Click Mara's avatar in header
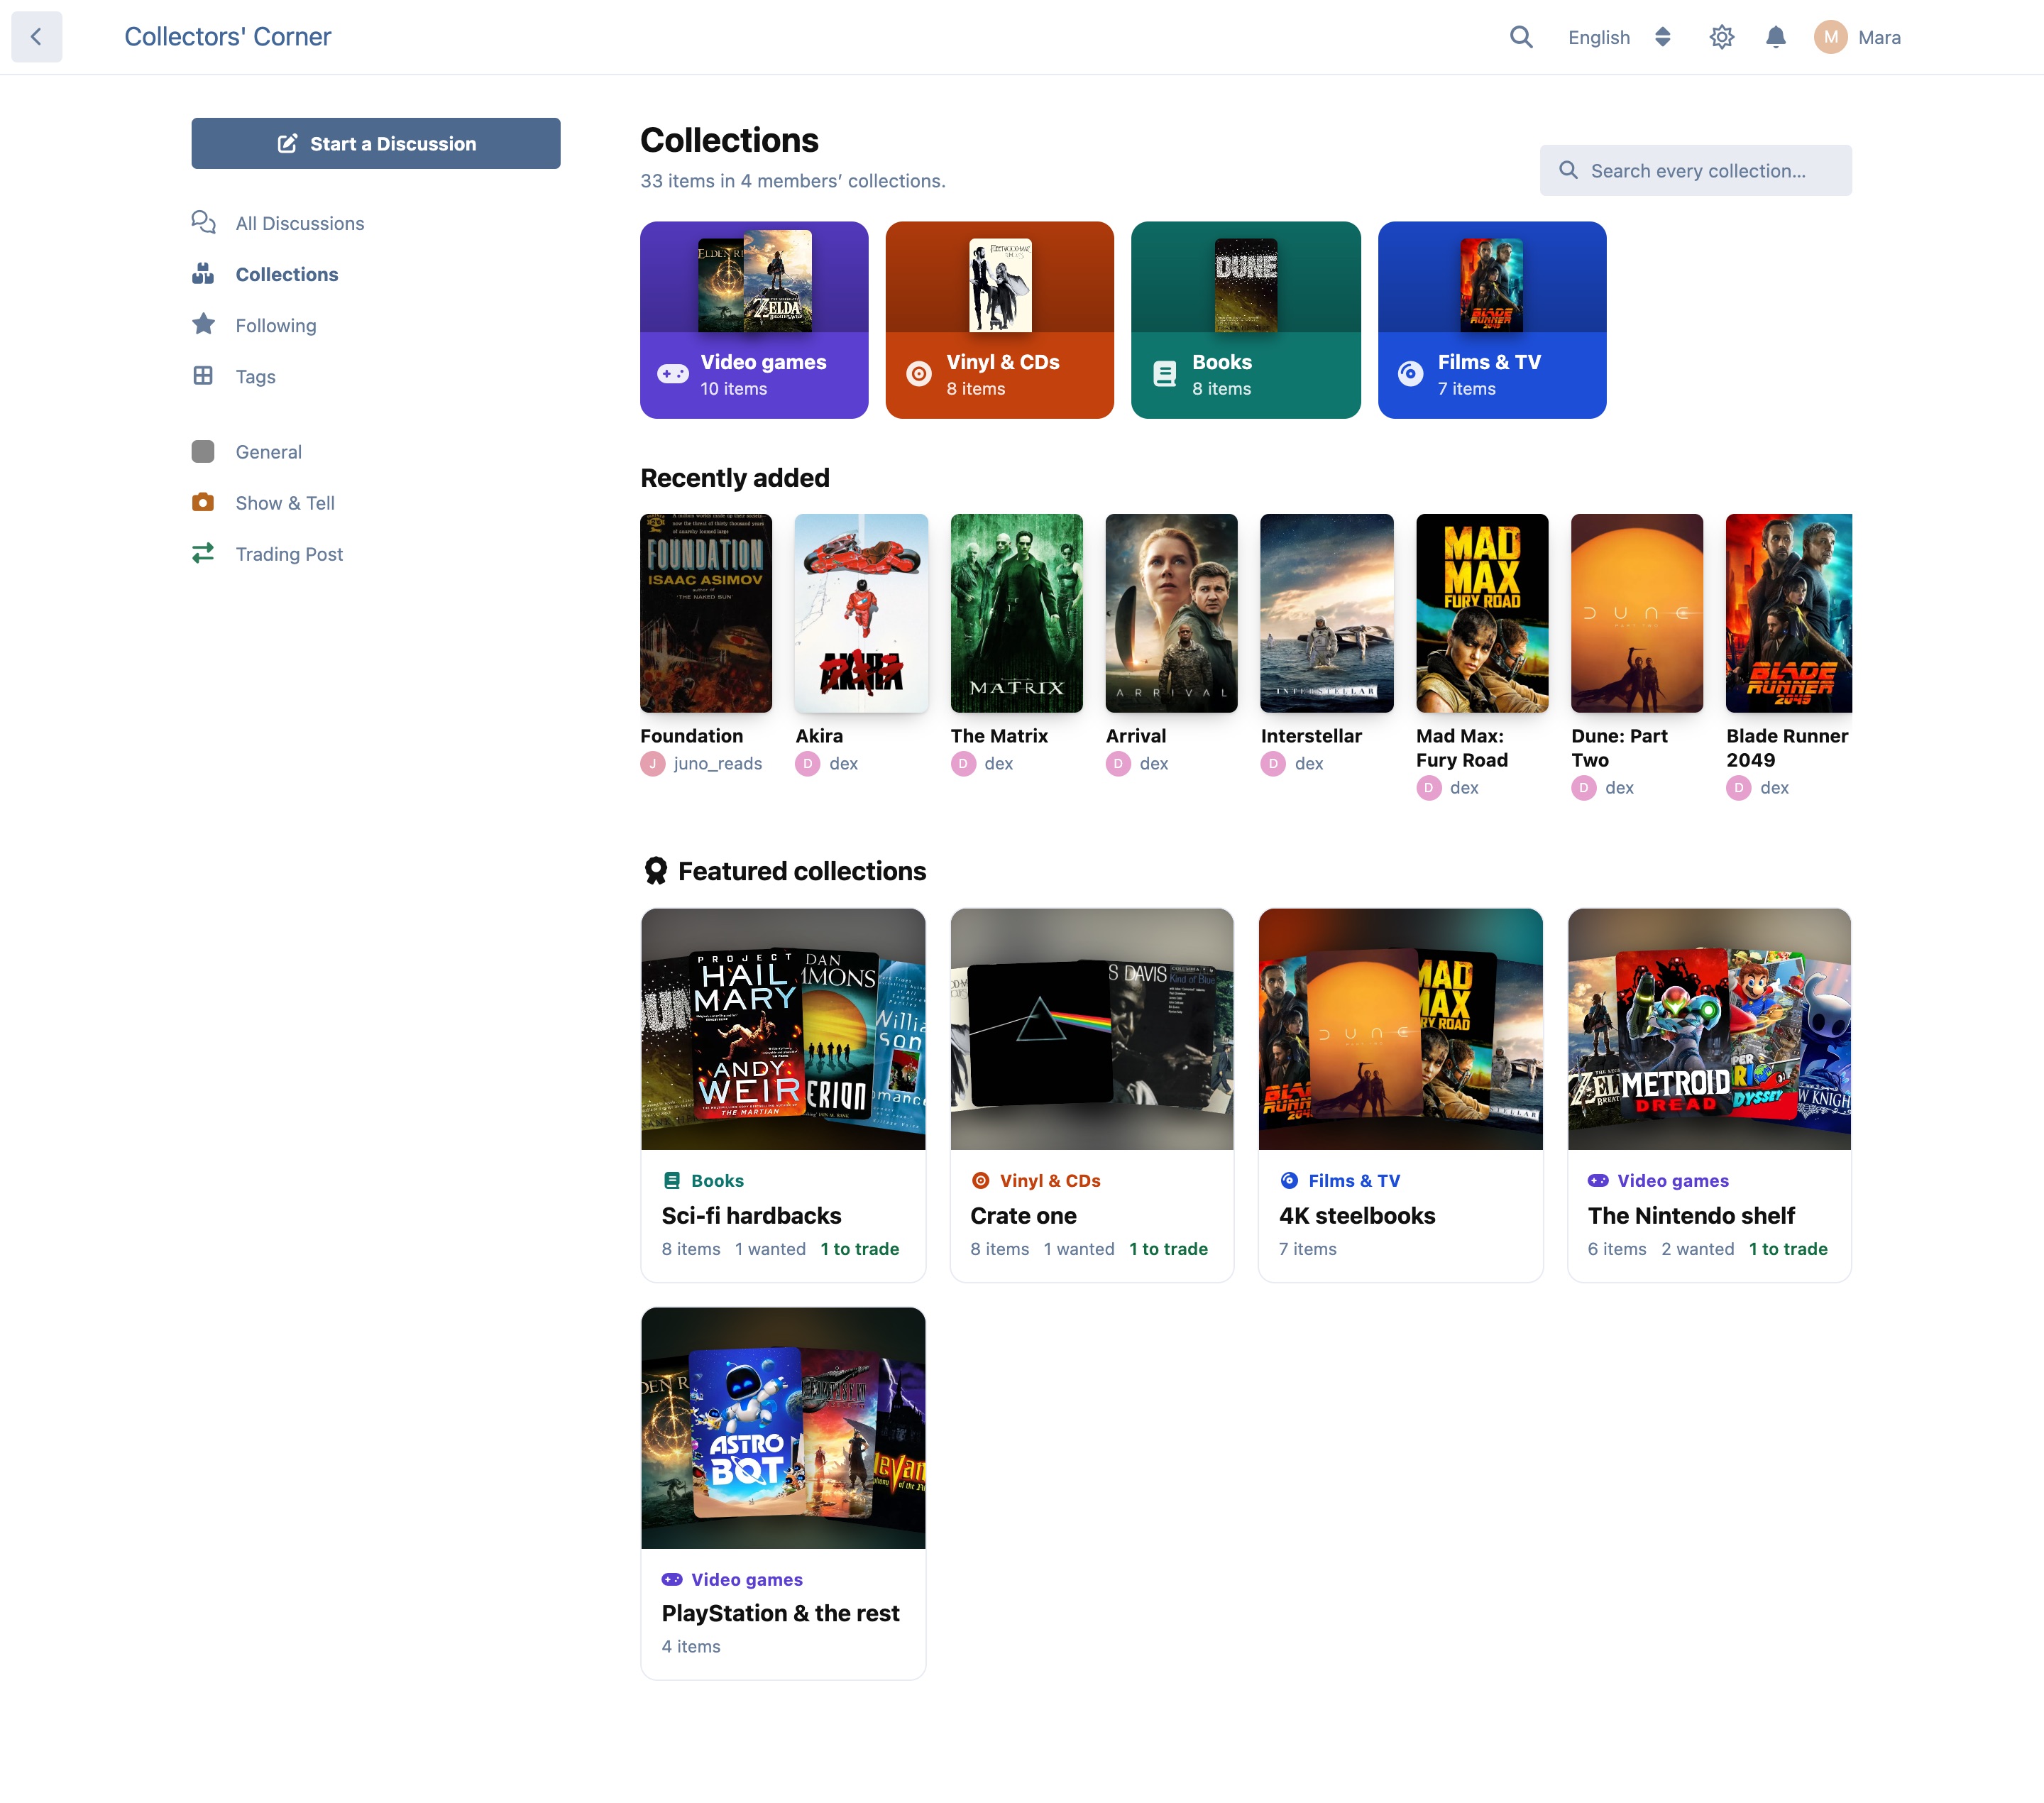This screenshot has height=1803, width=2044. [x=1830, y=37]
